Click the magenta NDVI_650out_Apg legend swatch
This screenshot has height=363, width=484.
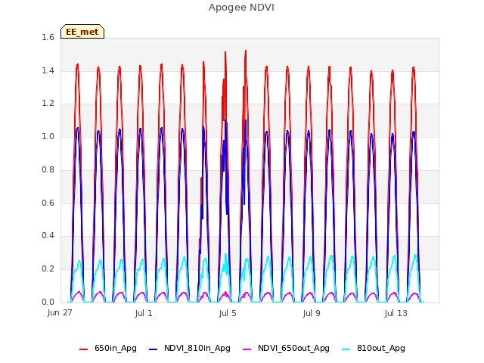pyautogui.click(x=247, y=349)
